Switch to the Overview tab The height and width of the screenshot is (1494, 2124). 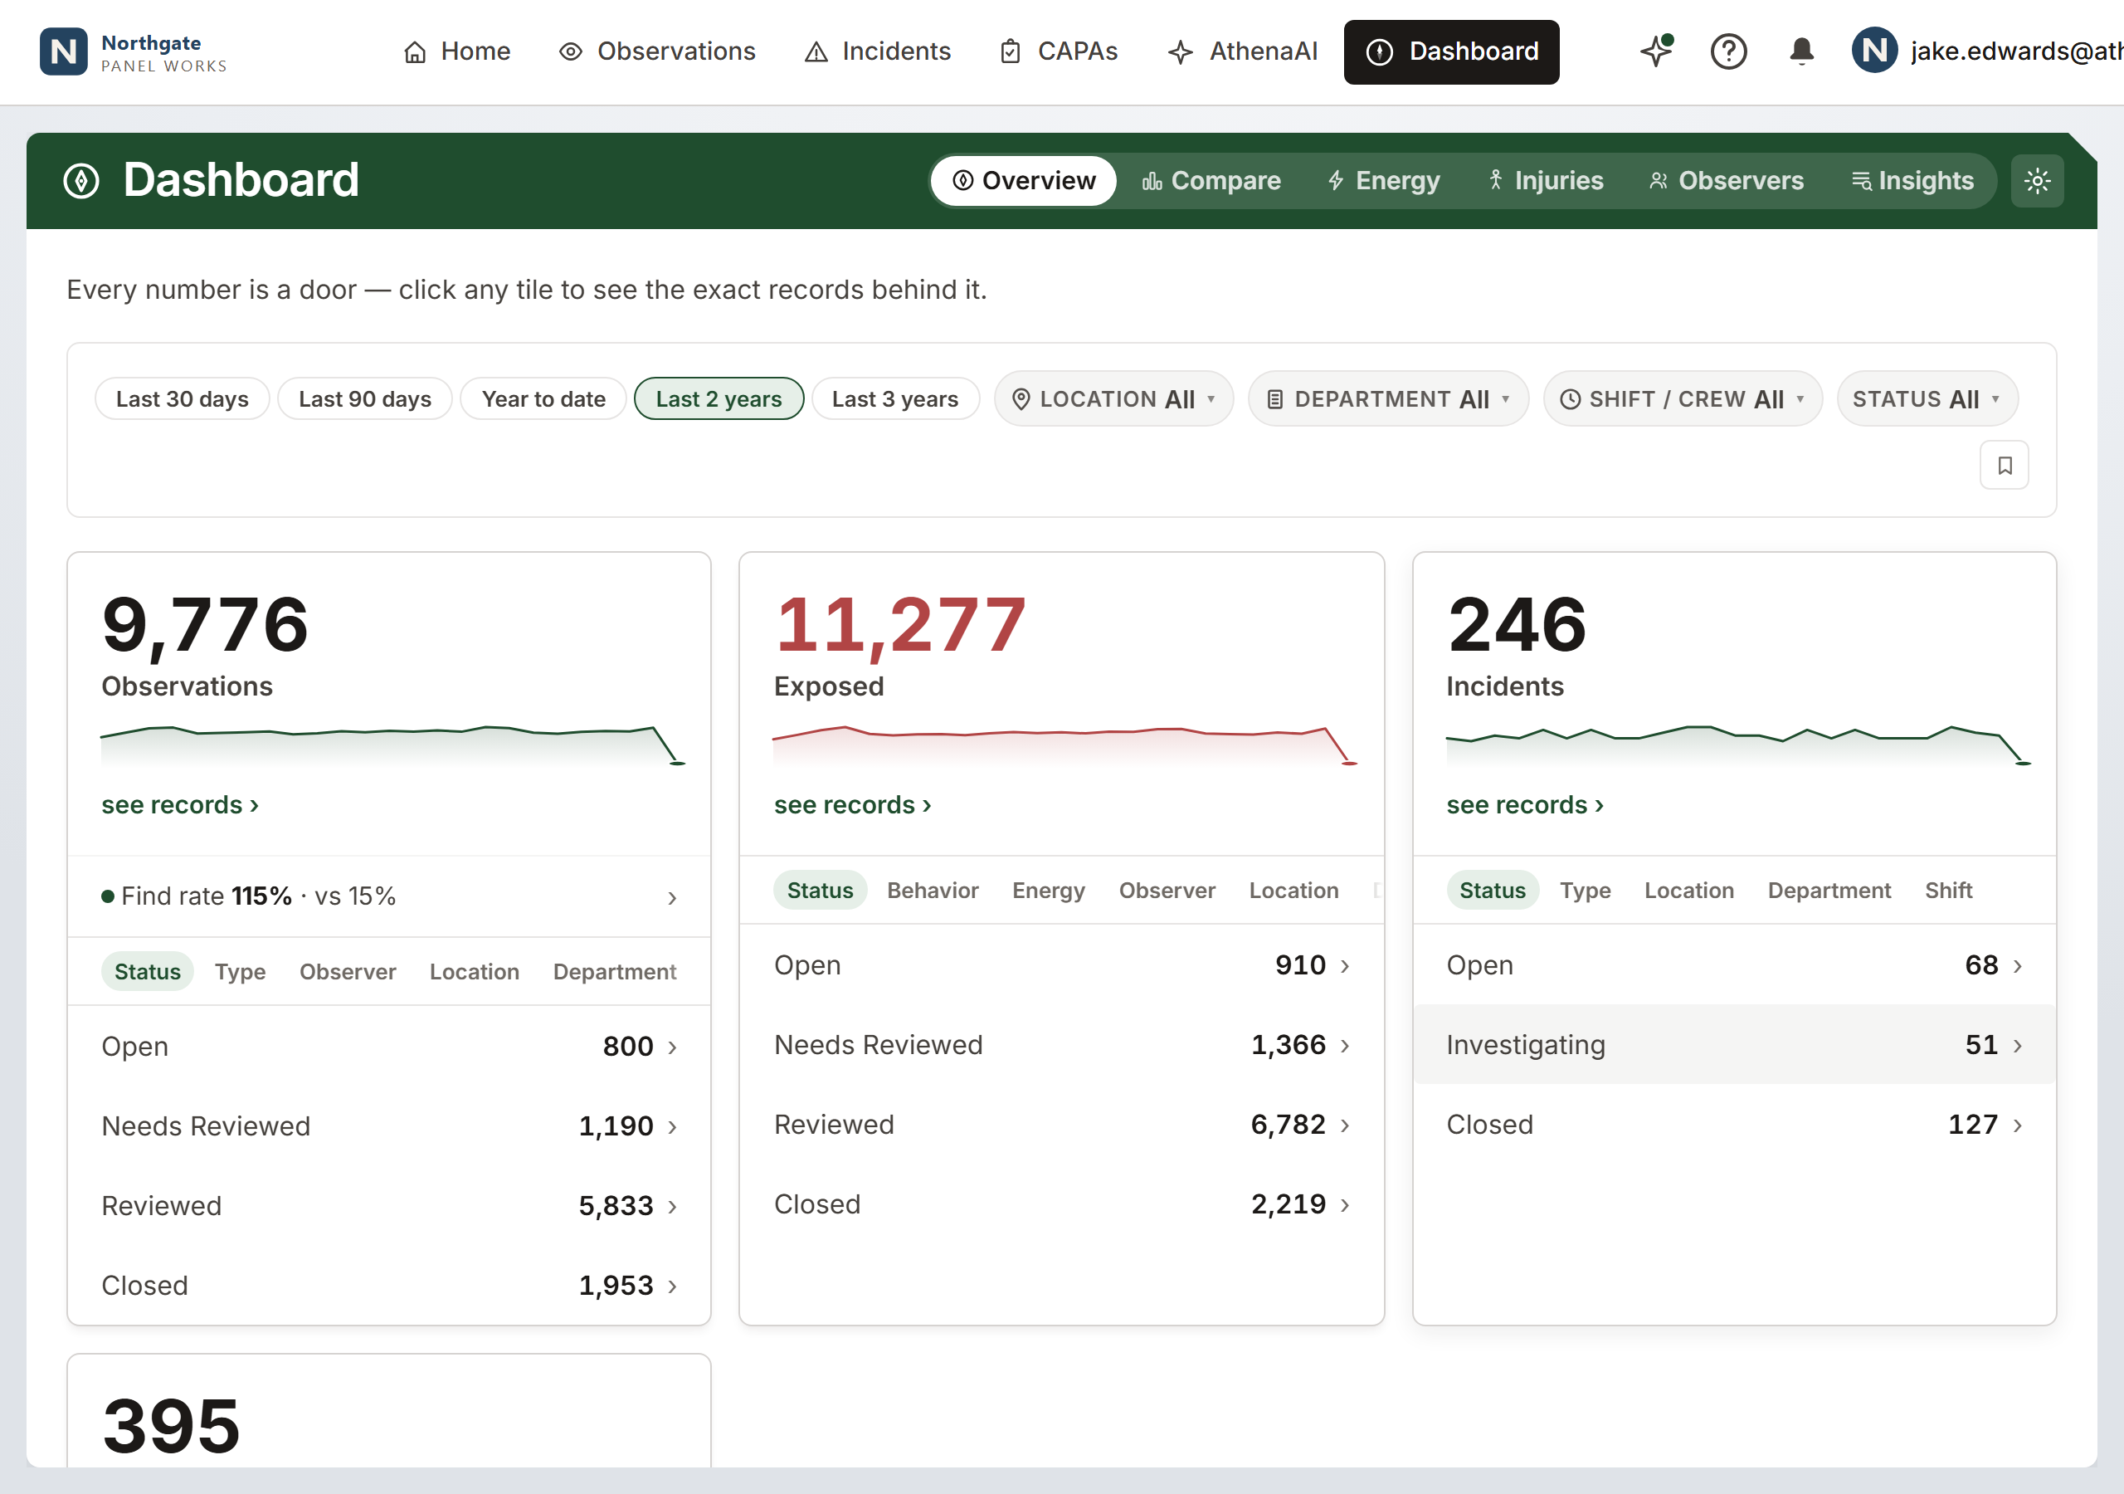(x=1023, y=180)
